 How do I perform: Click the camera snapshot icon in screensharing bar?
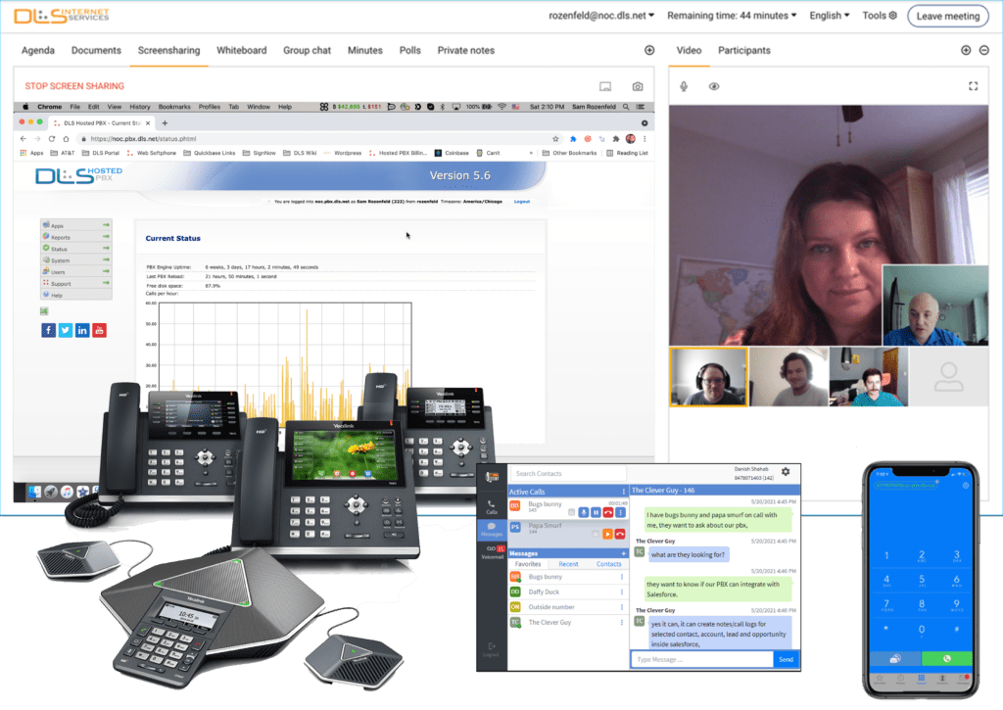pyautogui.click(x=638, y=86)
